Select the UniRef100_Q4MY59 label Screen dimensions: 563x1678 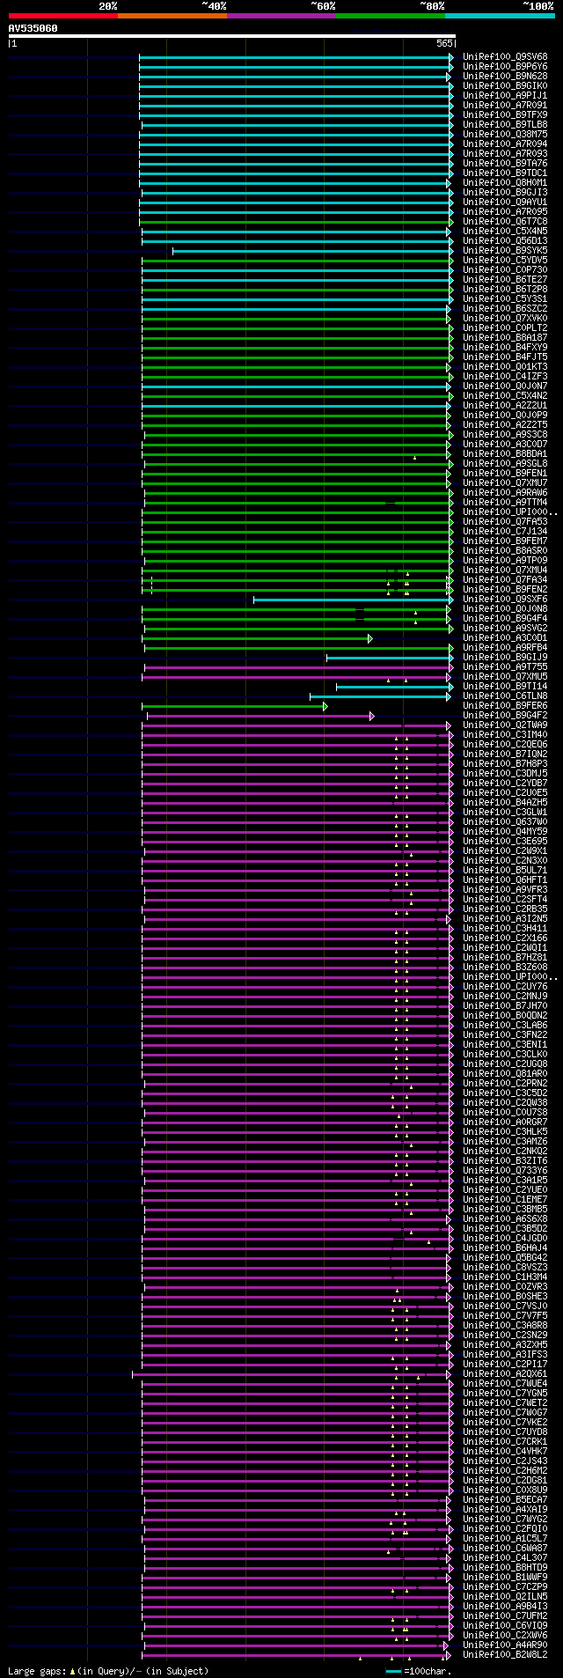coord(505,832)
